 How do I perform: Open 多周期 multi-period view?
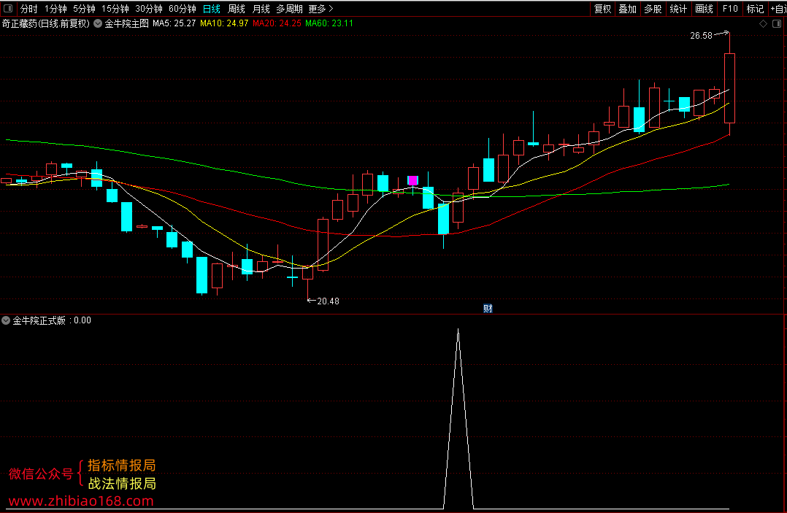coord(289,9)
